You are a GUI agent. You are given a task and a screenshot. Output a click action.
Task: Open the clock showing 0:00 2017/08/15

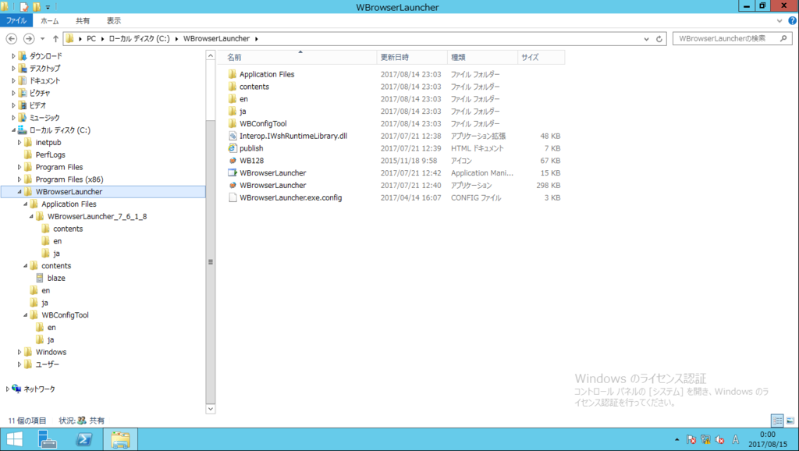768,439
